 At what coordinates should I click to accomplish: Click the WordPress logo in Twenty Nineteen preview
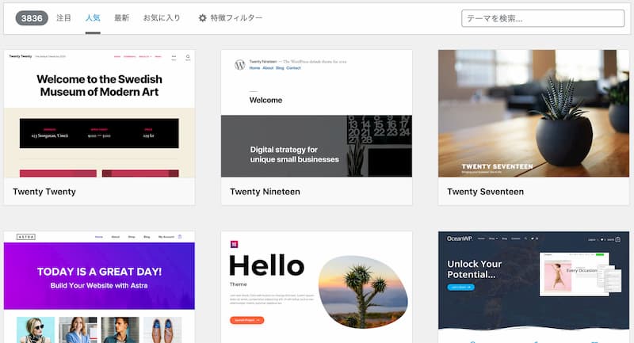pos(240,65)
